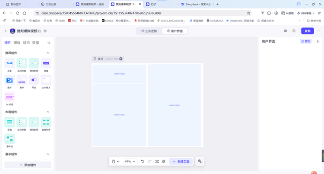Select the 文本输入 text input component
This screenshot has width=324, height=174.
coord(46,80)
